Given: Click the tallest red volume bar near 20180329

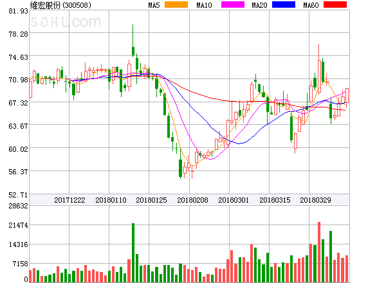Looking at the screenshot, I should point(319,252).
